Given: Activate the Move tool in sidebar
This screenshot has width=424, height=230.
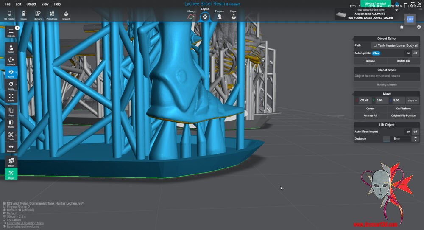Looking at the screenshot, I should [11, 73].
